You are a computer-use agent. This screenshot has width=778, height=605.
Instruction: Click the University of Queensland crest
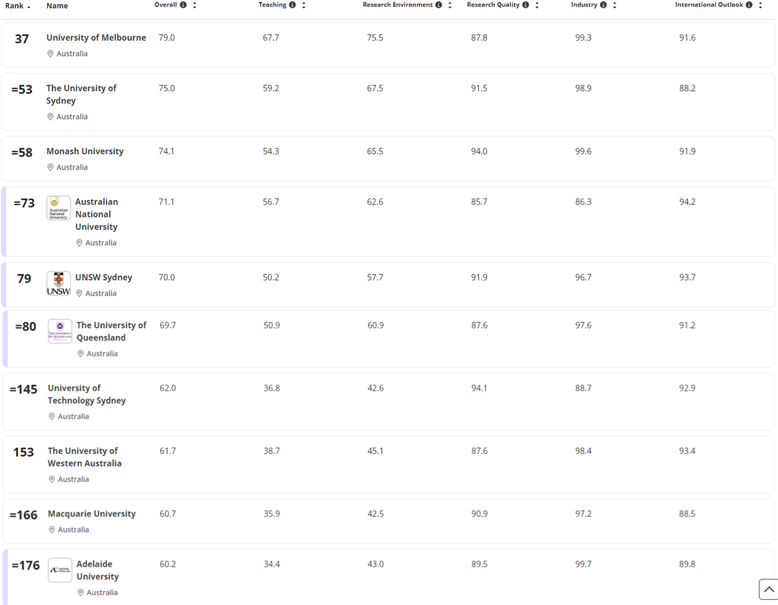tap(60, 332)
